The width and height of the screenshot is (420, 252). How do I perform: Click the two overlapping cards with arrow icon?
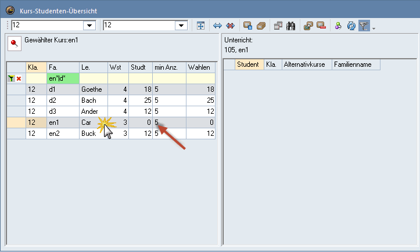(x=308, y=26)
